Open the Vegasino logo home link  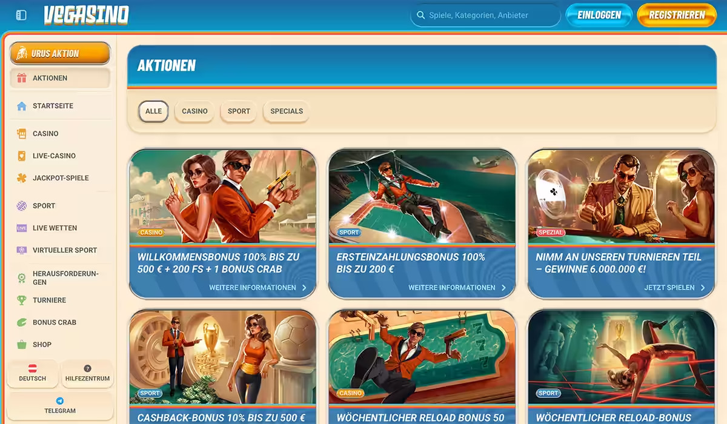[x=86, y=15]
